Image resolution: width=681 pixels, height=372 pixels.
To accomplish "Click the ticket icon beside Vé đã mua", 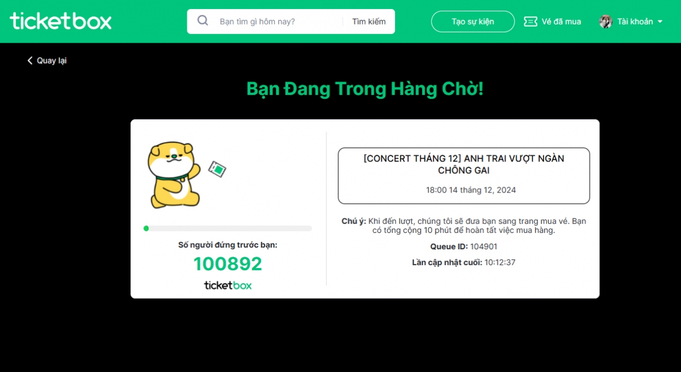I will (x=531, y=22).
